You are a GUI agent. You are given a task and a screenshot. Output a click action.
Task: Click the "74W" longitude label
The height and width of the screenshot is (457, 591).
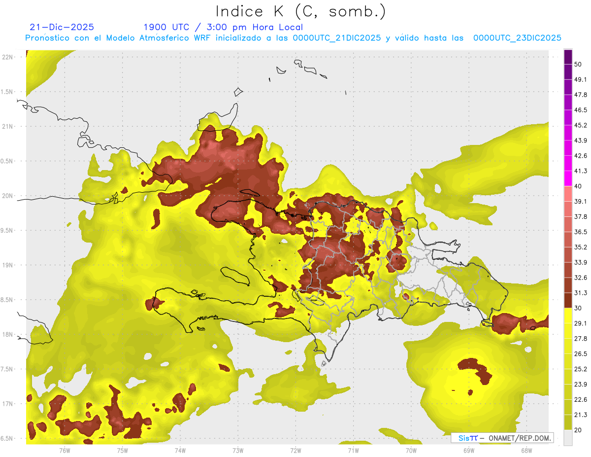[180, 450]
